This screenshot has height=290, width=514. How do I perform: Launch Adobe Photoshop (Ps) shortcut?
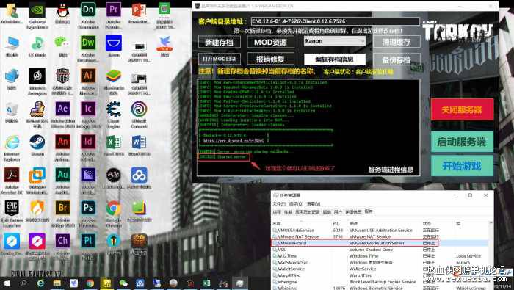(x=88, y=214)
